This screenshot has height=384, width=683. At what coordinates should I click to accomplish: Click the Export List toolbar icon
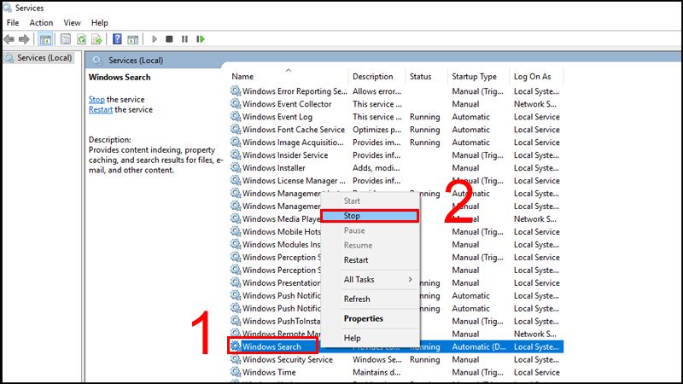[98, 39]
